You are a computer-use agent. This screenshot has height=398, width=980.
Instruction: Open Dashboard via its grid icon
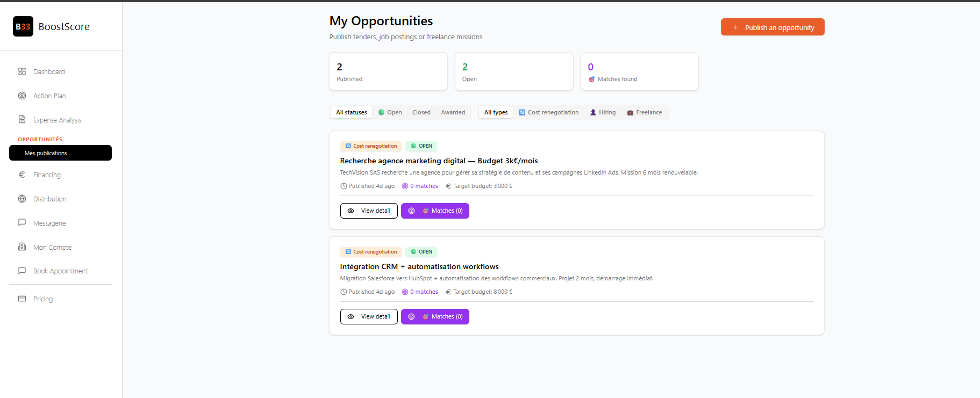click(x=22, y=71)
